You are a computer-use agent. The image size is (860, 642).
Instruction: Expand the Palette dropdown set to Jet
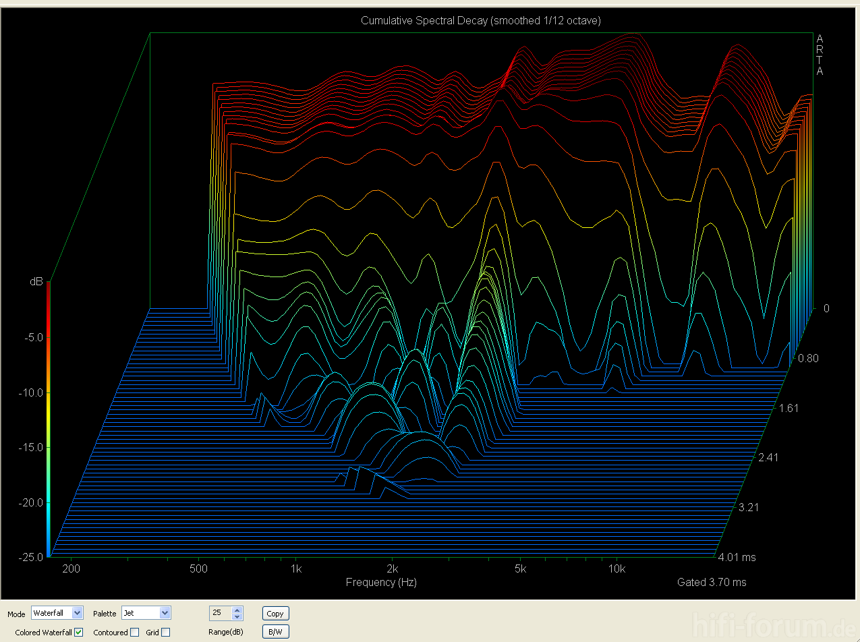[x=165, y=613]
